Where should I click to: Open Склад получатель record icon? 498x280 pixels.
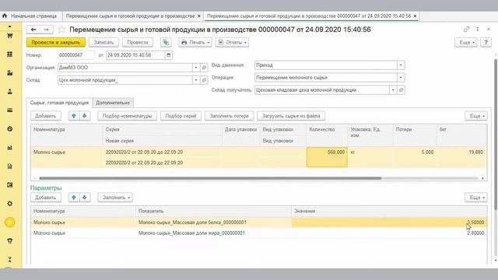tap(402, 90)
